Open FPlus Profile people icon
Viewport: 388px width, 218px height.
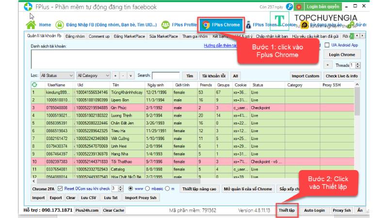165,25
